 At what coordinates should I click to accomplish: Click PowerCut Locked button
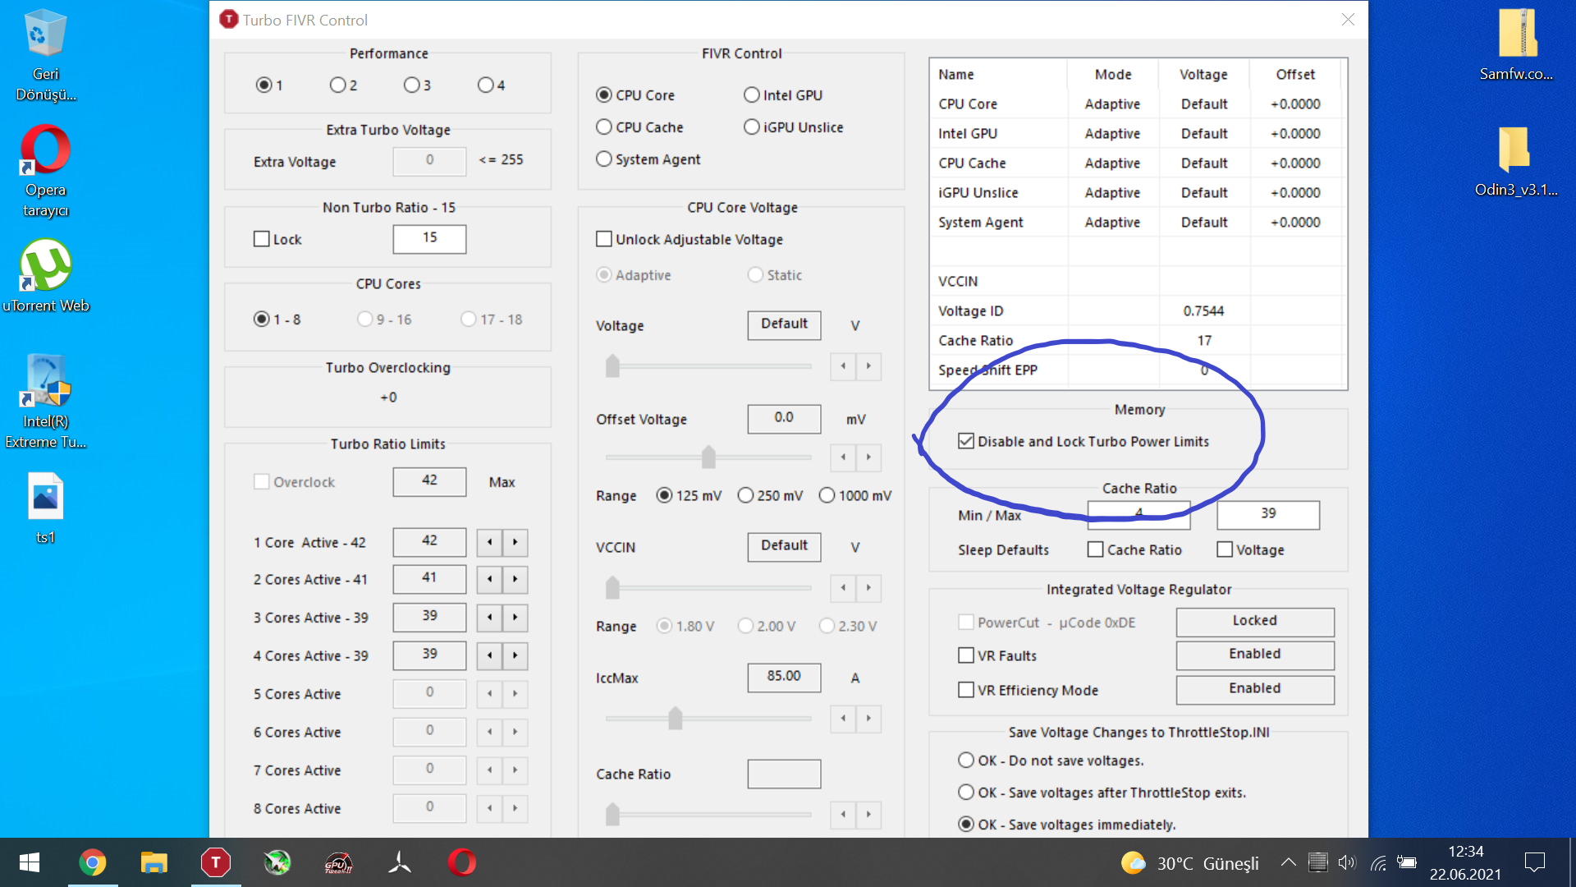pos(1254,621)
